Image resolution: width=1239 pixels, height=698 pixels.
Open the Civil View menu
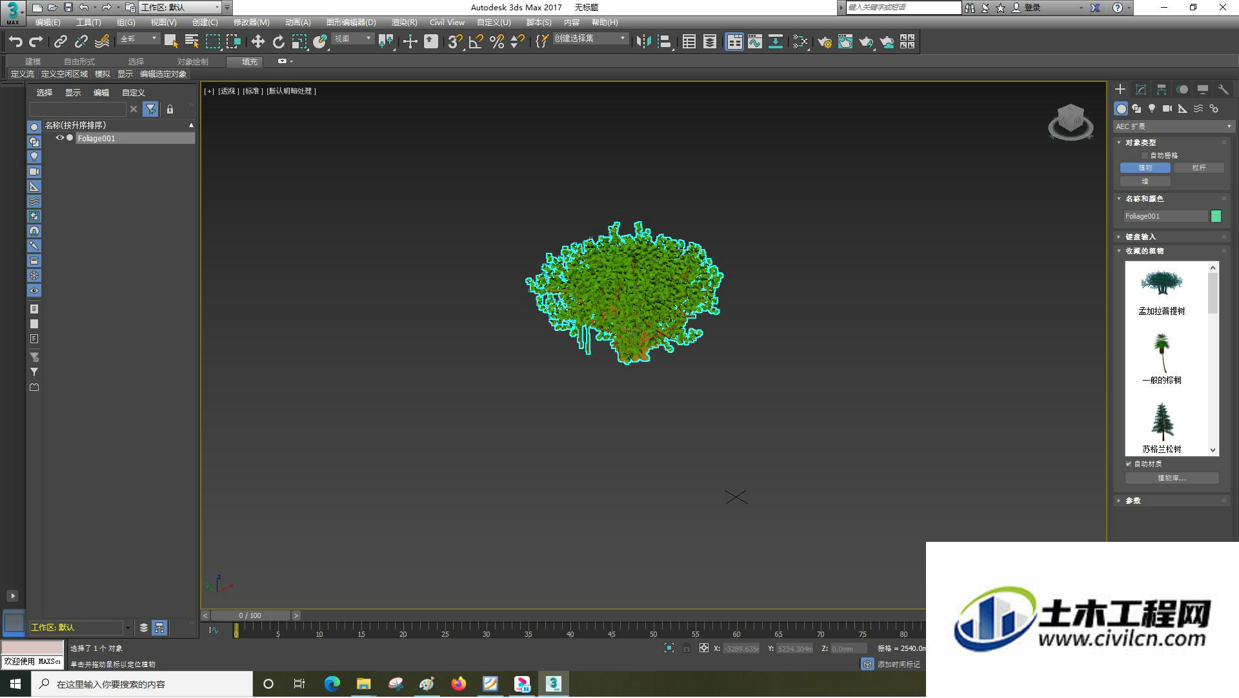click(447, 22)
